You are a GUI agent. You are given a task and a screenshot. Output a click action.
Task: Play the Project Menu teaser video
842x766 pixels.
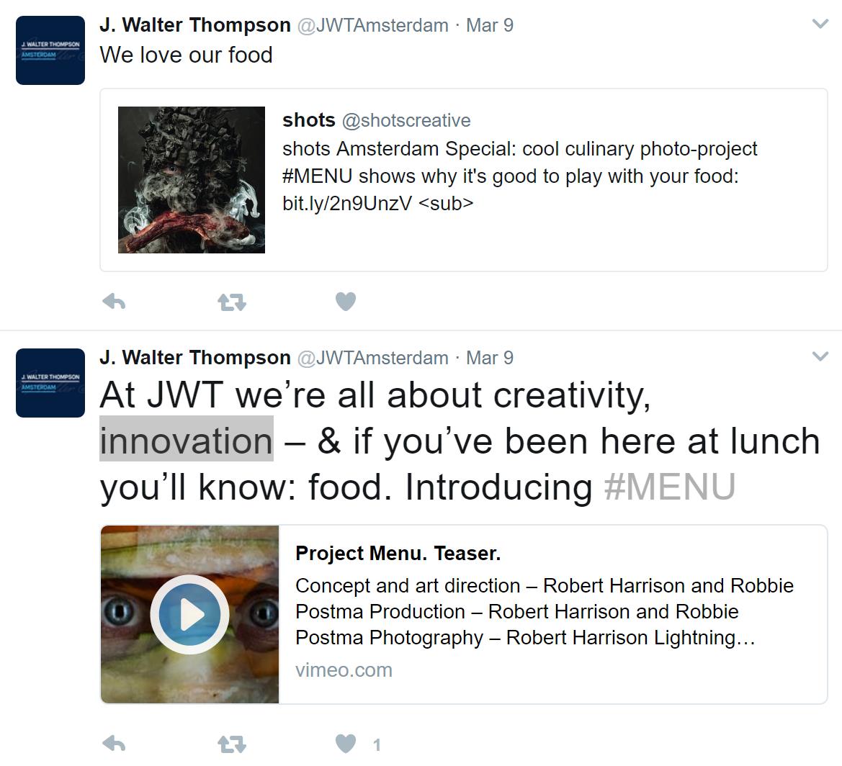pos(190,615)
